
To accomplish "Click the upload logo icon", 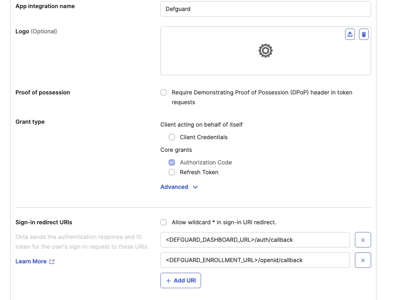I will point(350,34).
